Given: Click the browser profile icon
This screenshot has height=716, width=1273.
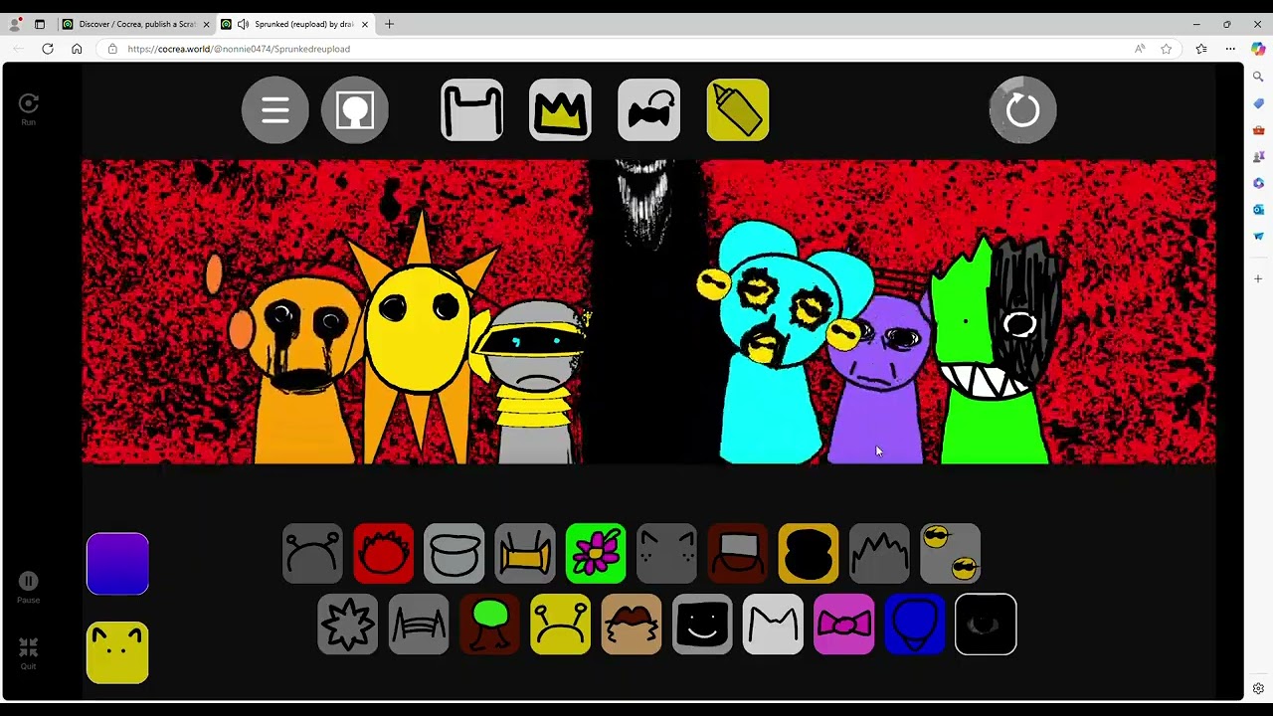Looking at the screenshot, I should coord(15,24).
